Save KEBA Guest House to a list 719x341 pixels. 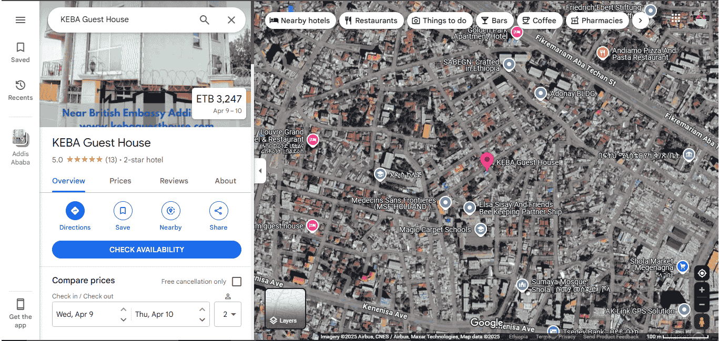point(123,216)
